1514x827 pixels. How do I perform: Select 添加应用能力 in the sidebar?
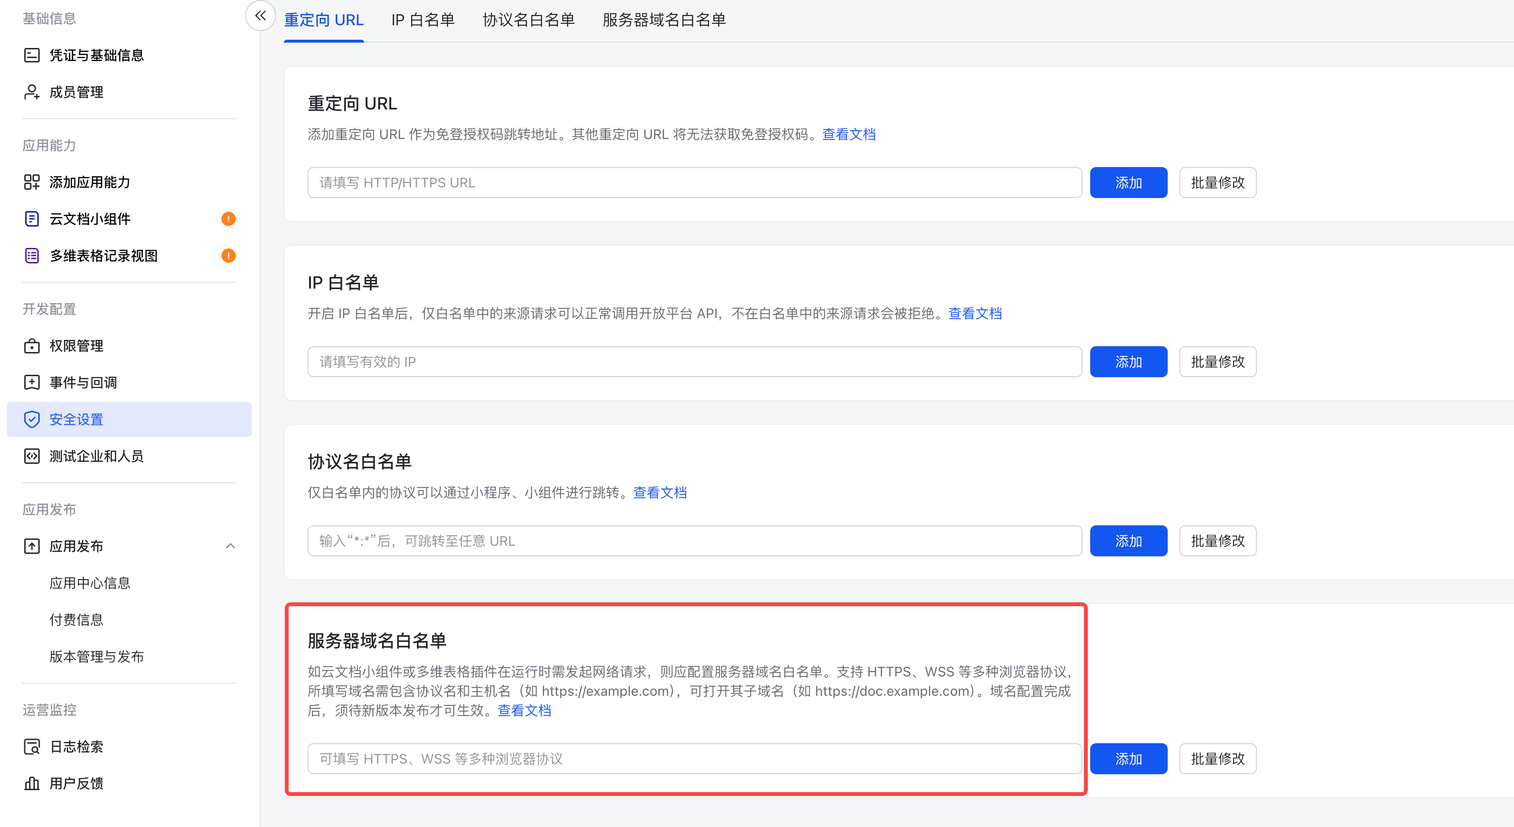pyautogui.click(x=89, y=182)
